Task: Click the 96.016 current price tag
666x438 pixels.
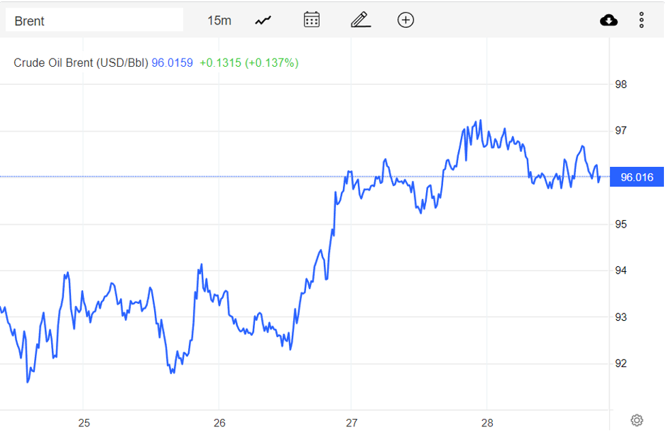Action: point(637,178)
